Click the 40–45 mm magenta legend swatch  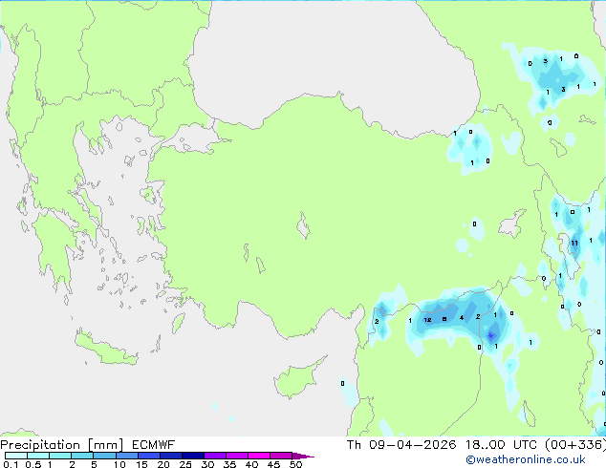pyautogui.click(x=259, y=456)
